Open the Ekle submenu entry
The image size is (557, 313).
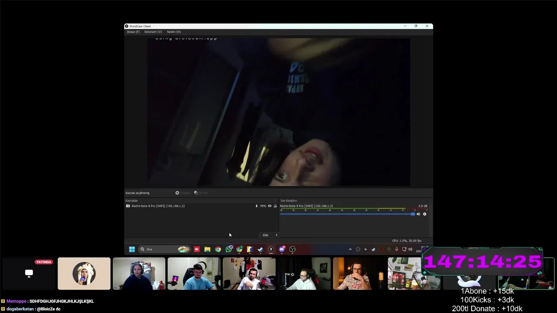[269, 235]
